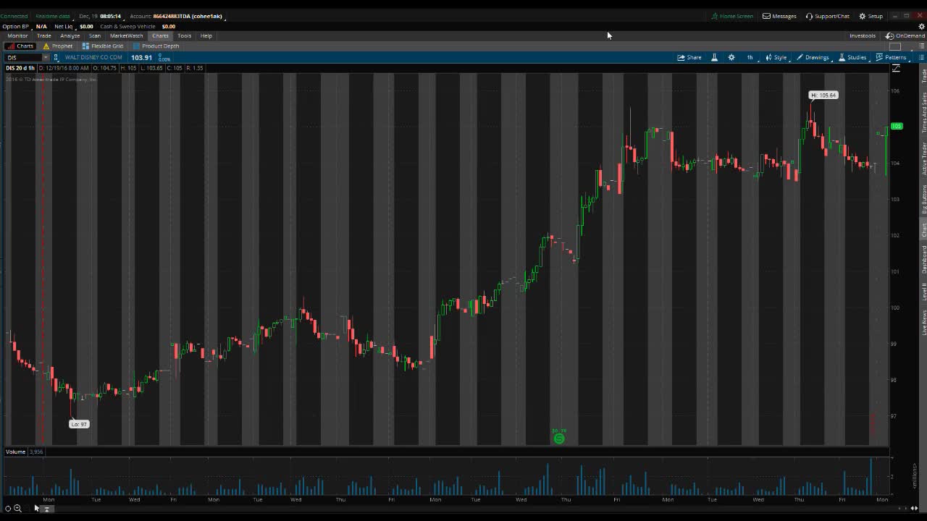
Task: Open the Studies dropdown menu
Action: 852,57
